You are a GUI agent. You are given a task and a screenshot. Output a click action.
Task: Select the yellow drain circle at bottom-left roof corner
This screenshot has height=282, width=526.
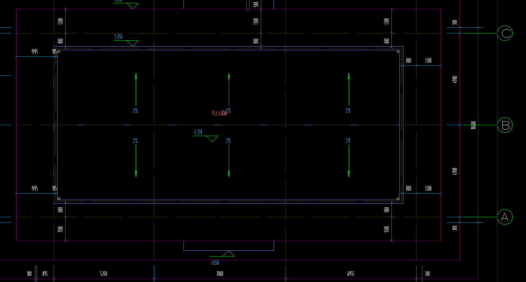coord(59,199)
